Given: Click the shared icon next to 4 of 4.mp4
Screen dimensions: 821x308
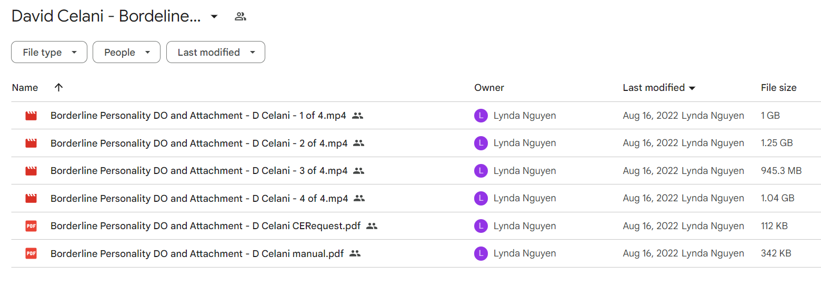Looking at the screenshot, I should tap(359, 198).
